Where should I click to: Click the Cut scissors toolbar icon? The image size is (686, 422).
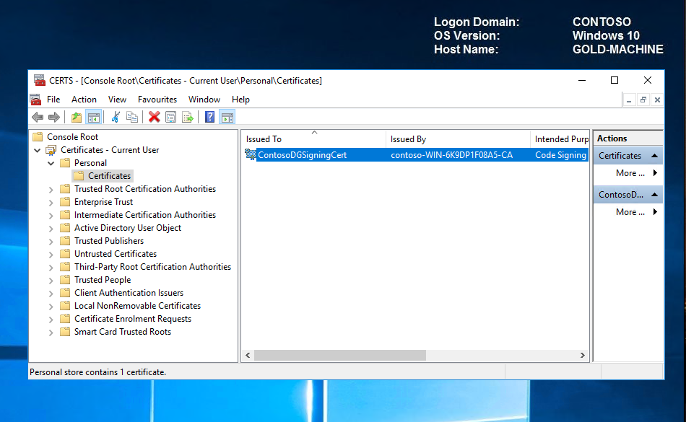pos(116,117)
